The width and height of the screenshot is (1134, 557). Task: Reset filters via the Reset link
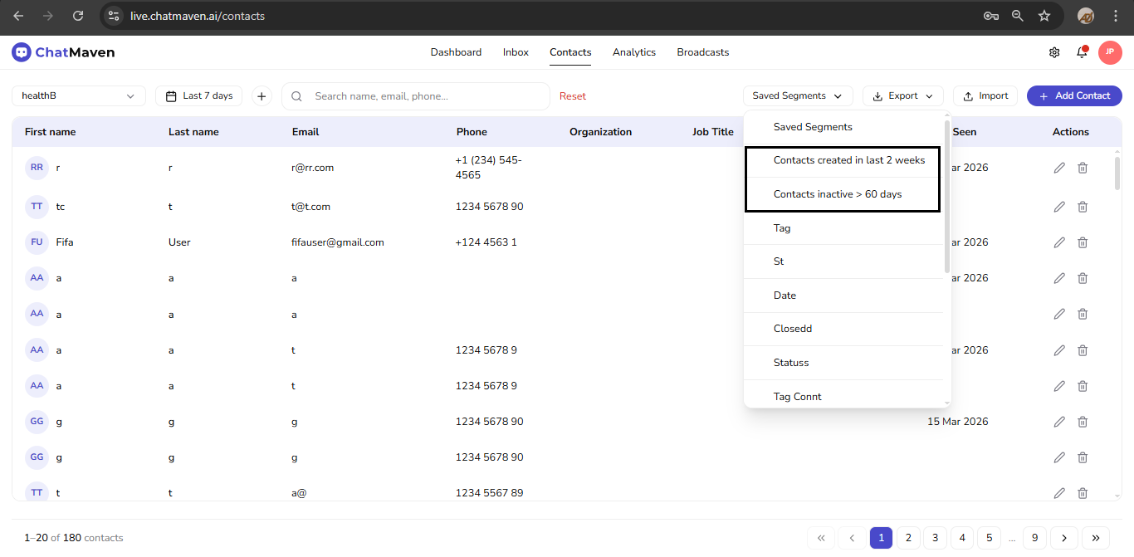pyautogui.click(x=573, y=95)
